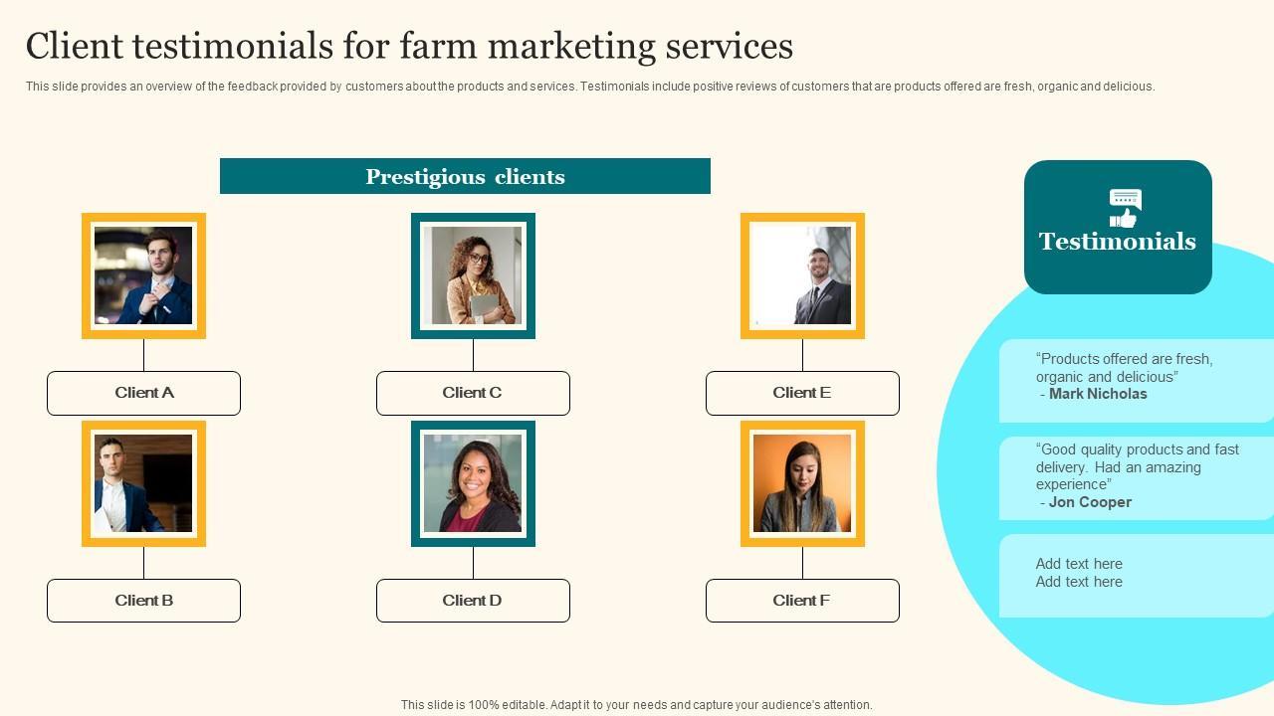Screen dimensions: 1274x716
Task: Click the Client A label box
Action: 143,393
